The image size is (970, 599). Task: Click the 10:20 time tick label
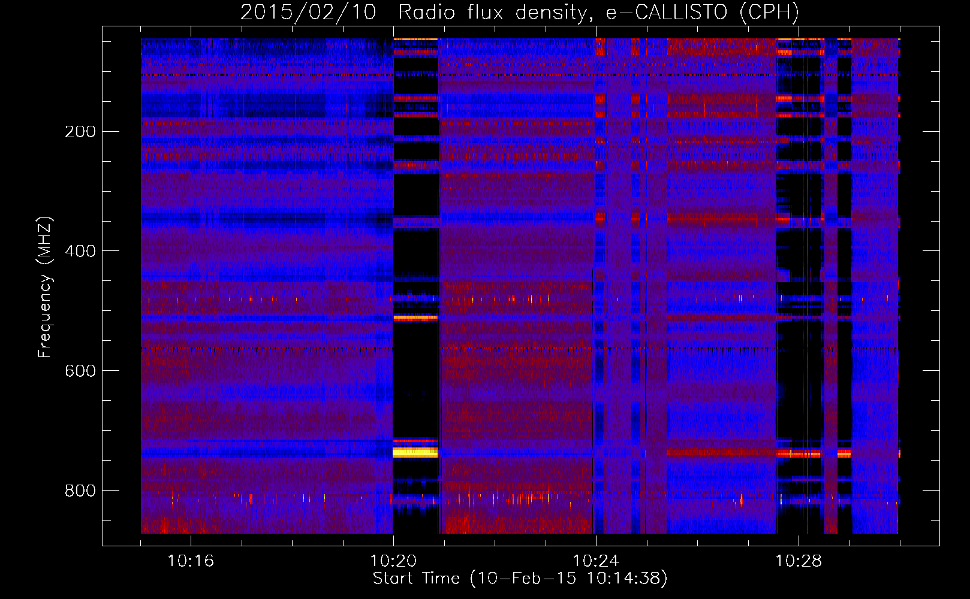pos(393,561)
